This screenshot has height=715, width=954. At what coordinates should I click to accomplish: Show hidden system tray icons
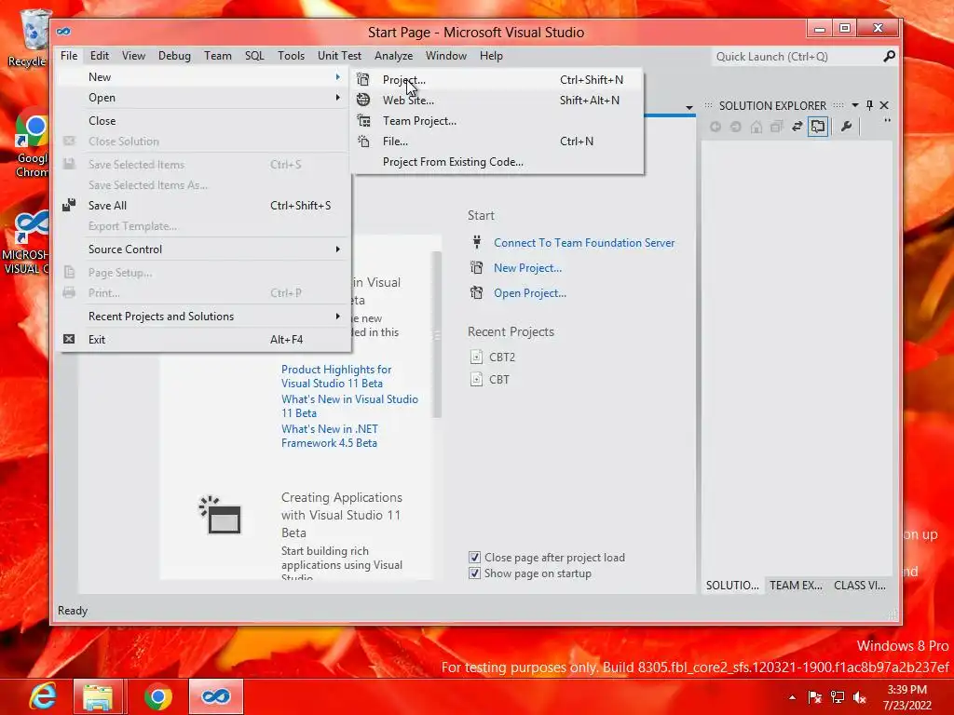(792, 697)
